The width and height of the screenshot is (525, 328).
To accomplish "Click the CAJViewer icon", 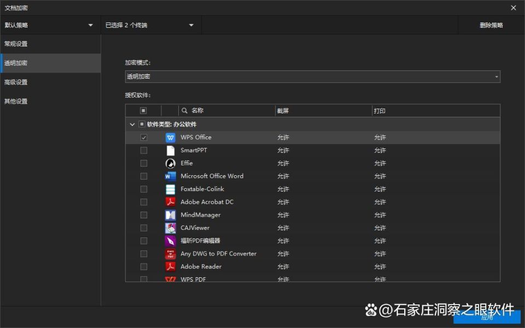I will [171, 228].
